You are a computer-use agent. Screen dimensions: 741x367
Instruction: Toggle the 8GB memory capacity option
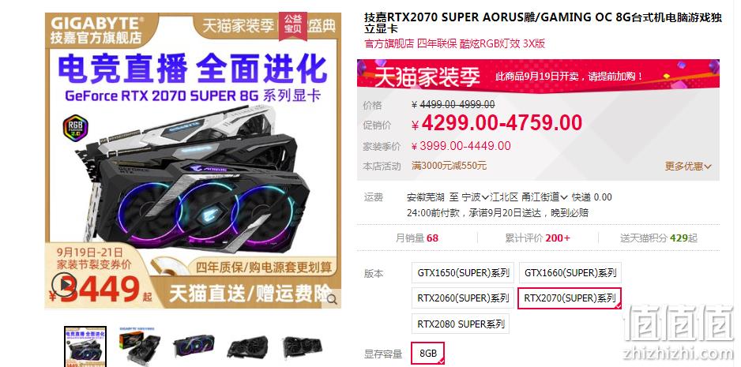[428, 354]
